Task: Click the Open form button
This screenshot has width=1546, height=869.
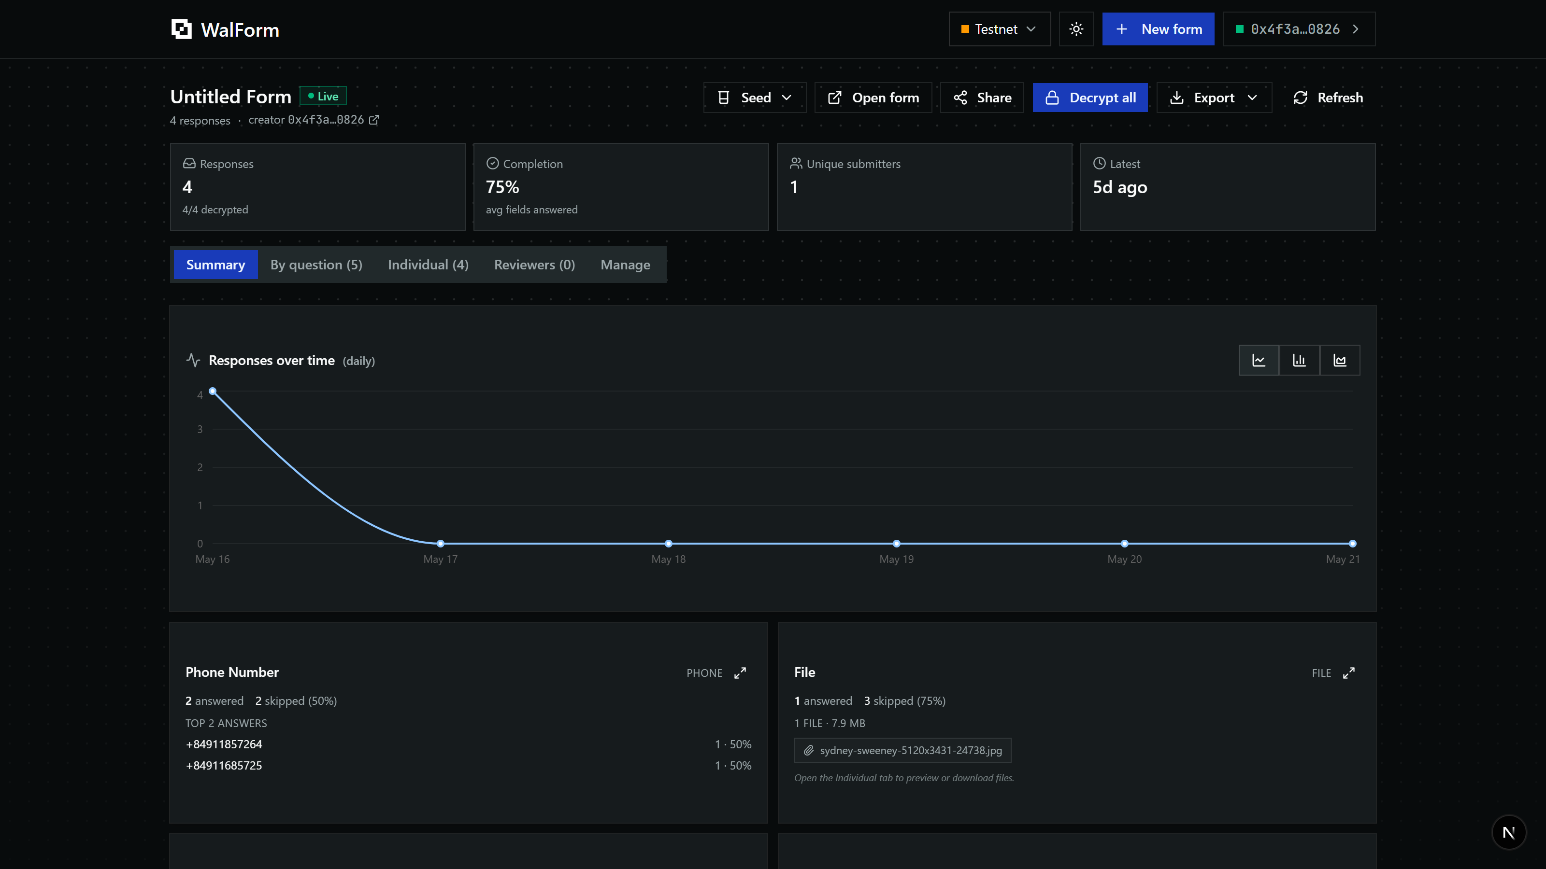Action: [873, 98]
